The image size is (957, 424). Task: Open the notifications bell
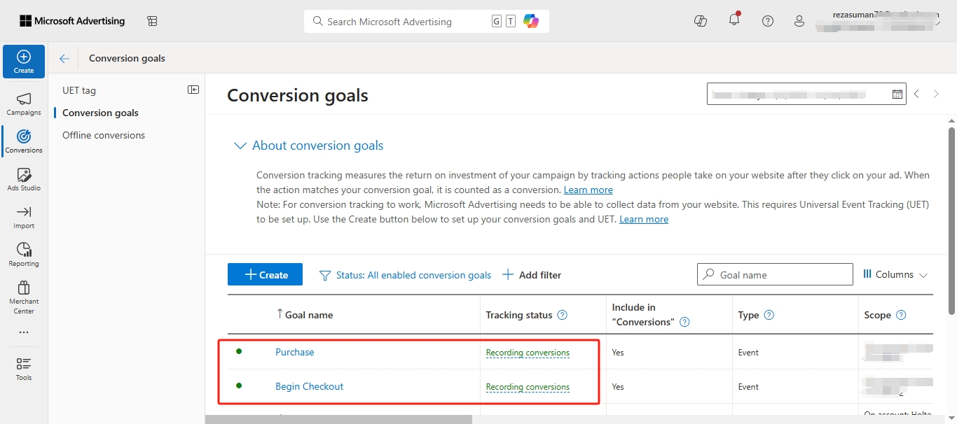click(x=734, y=20)
